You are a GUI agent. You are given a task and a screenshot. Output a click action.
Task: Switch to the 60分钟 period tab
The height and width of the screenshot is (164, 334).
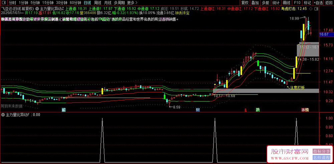click(x=75, y=3)
